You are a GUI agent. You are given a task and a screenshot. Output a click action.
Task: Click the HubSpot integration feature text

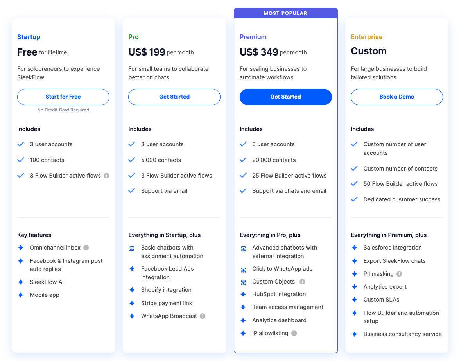[x=279, y=294]
